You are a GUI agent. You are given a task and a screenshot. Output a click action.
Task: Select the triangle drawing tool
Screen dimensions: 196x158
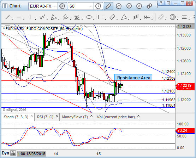[x=124, y=17]
